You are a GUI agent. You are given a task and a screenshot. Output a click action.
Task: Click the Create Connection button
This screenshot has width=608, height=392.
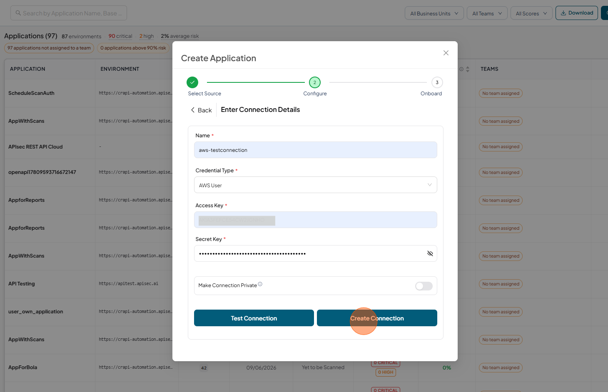(377, 318)
